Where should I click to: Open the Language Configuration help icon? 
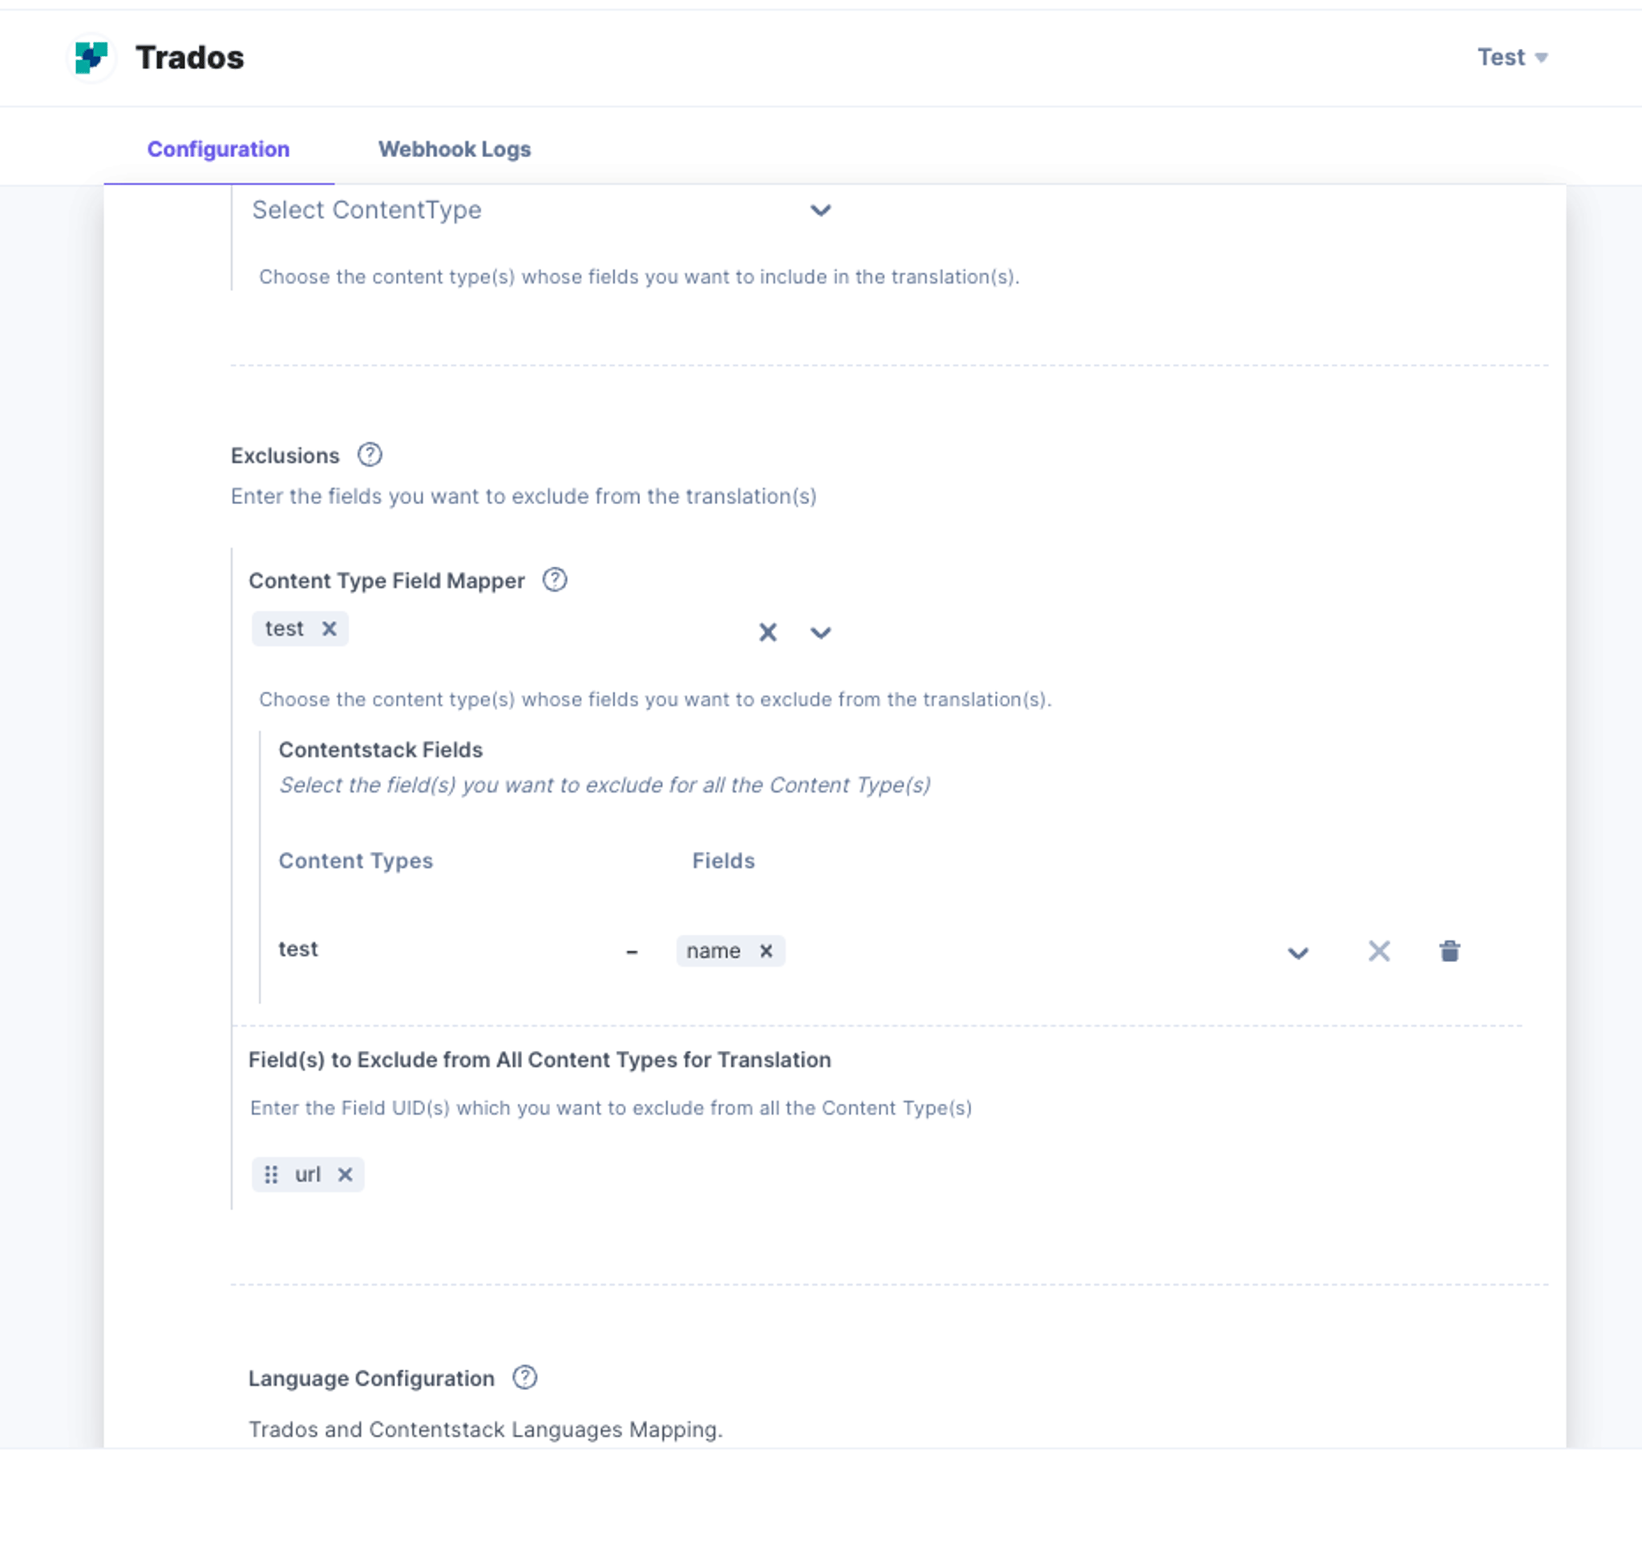524,1378
